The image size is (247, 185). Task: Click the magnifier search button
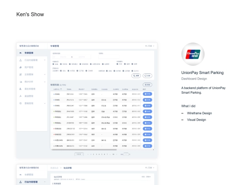[x=136, y=76]
